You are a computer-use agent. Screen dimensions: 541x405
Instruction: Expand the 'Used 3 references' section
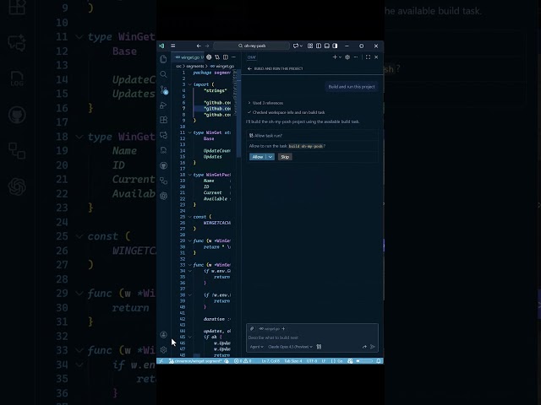tap(265, 103)
